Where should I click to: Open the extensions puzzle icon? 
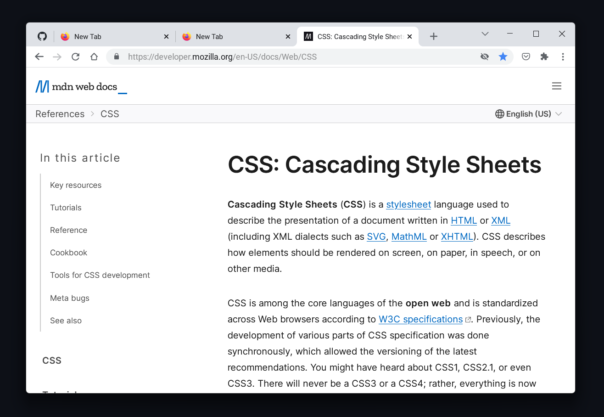click(x=544, y=57)
